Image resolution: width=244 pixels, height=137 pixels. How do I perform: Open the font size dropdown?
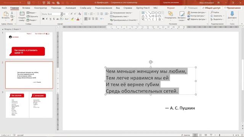pos(69,14)
